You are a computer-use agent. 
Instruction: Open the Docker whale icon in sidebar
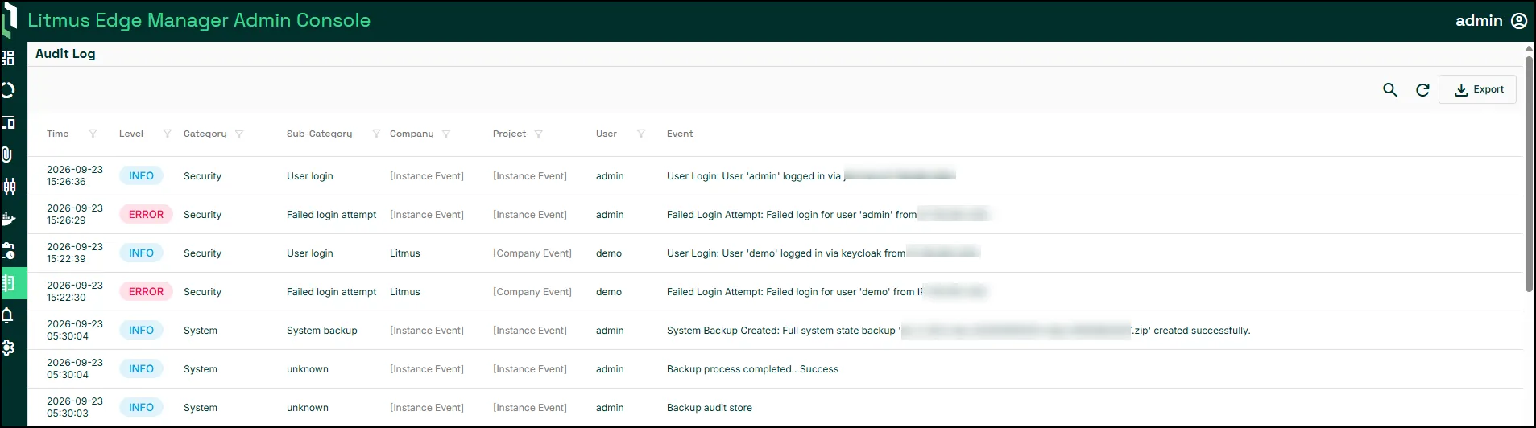(x=9, y=219)
